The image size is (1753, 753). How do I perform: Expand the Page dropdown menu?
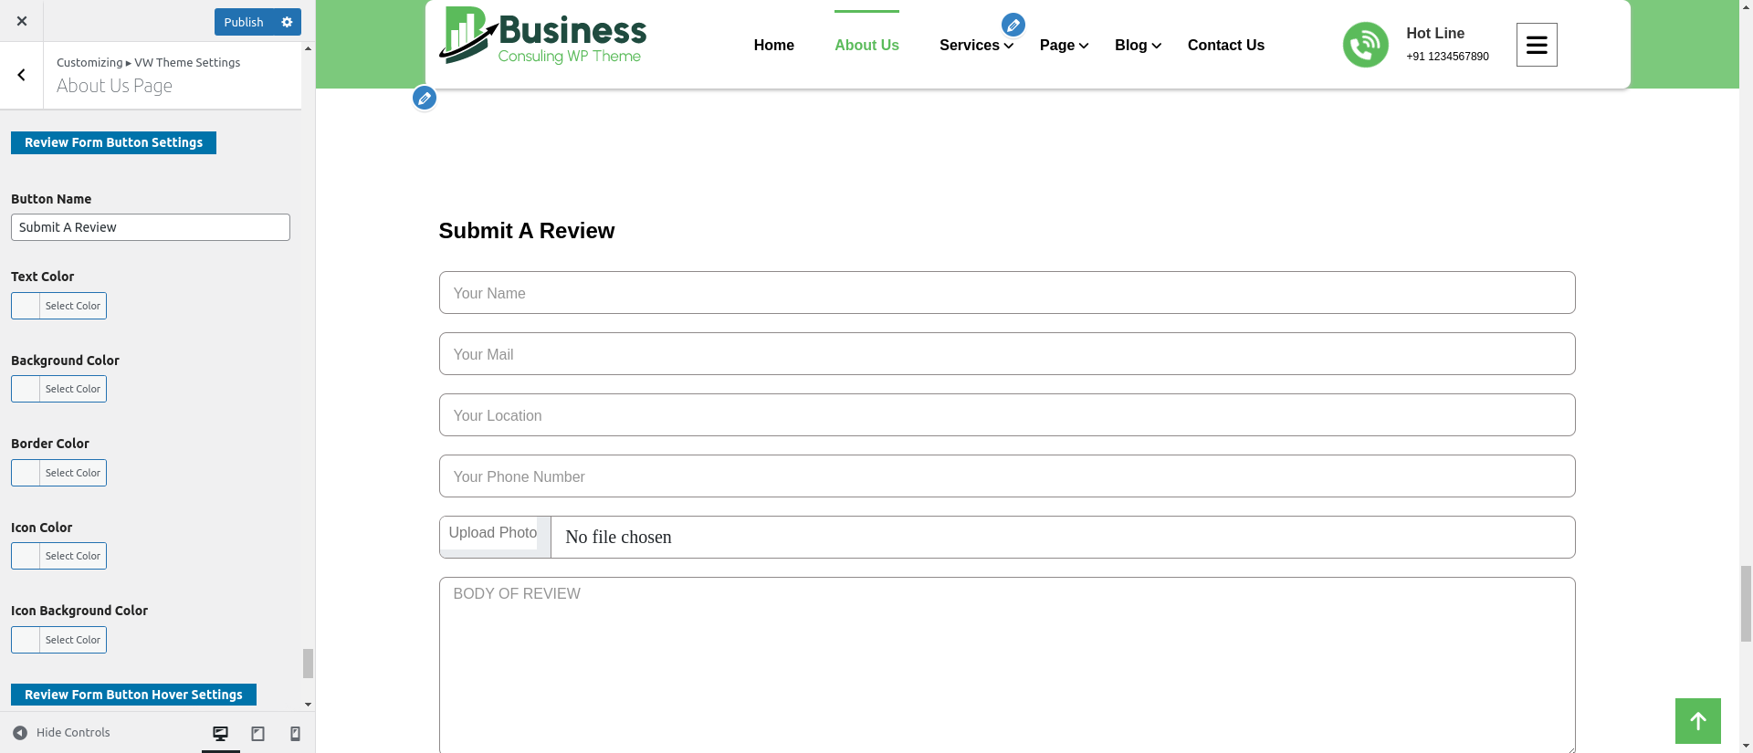[x=1064, y=46]
